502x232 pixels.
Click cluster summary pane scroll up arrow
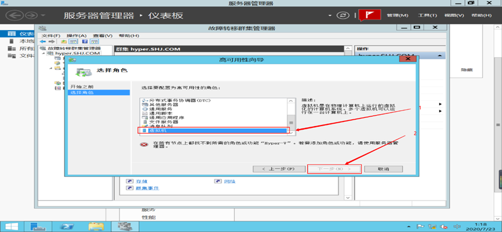(x=348, y=49)
